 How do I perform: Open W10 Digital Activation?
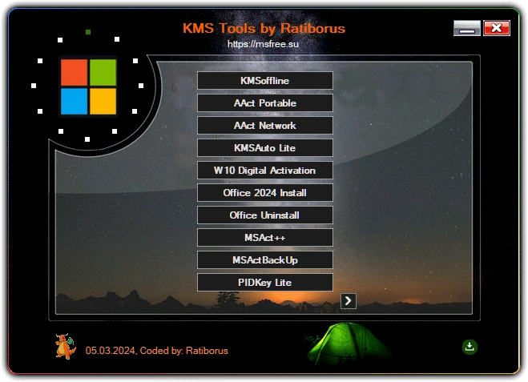265,171
